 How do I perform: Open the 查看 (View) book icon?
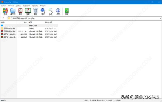tap(28, 12)
